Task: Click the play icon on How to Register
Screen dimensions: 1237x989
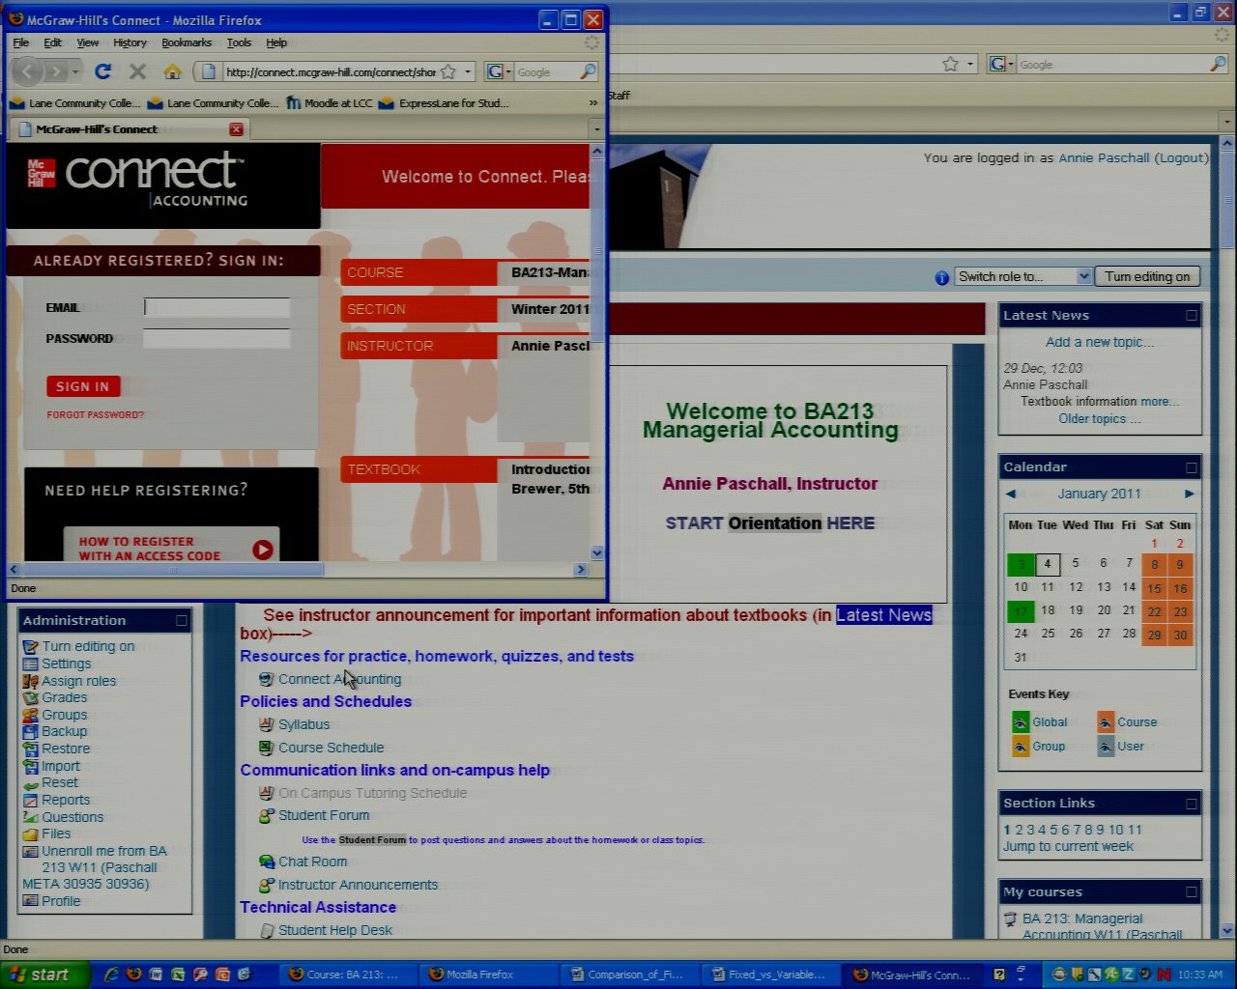Action: (x=262, y=550)
